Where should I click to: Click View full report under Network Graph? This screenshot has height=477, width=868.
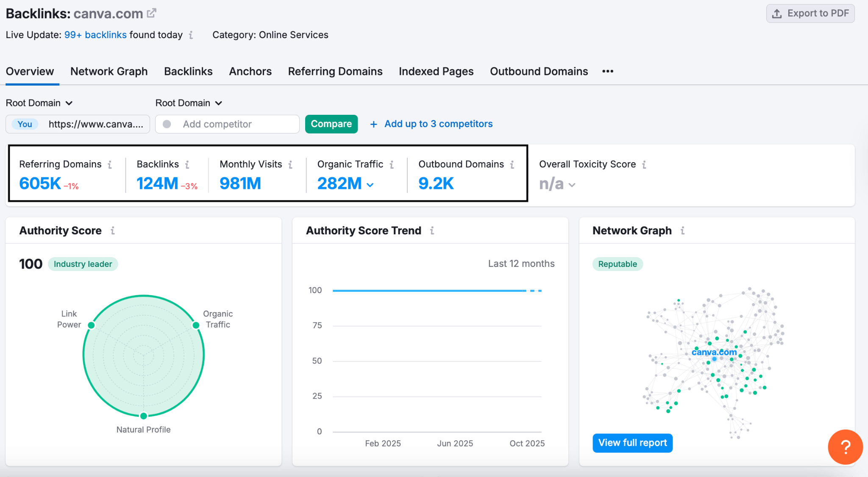click(632, 443)
